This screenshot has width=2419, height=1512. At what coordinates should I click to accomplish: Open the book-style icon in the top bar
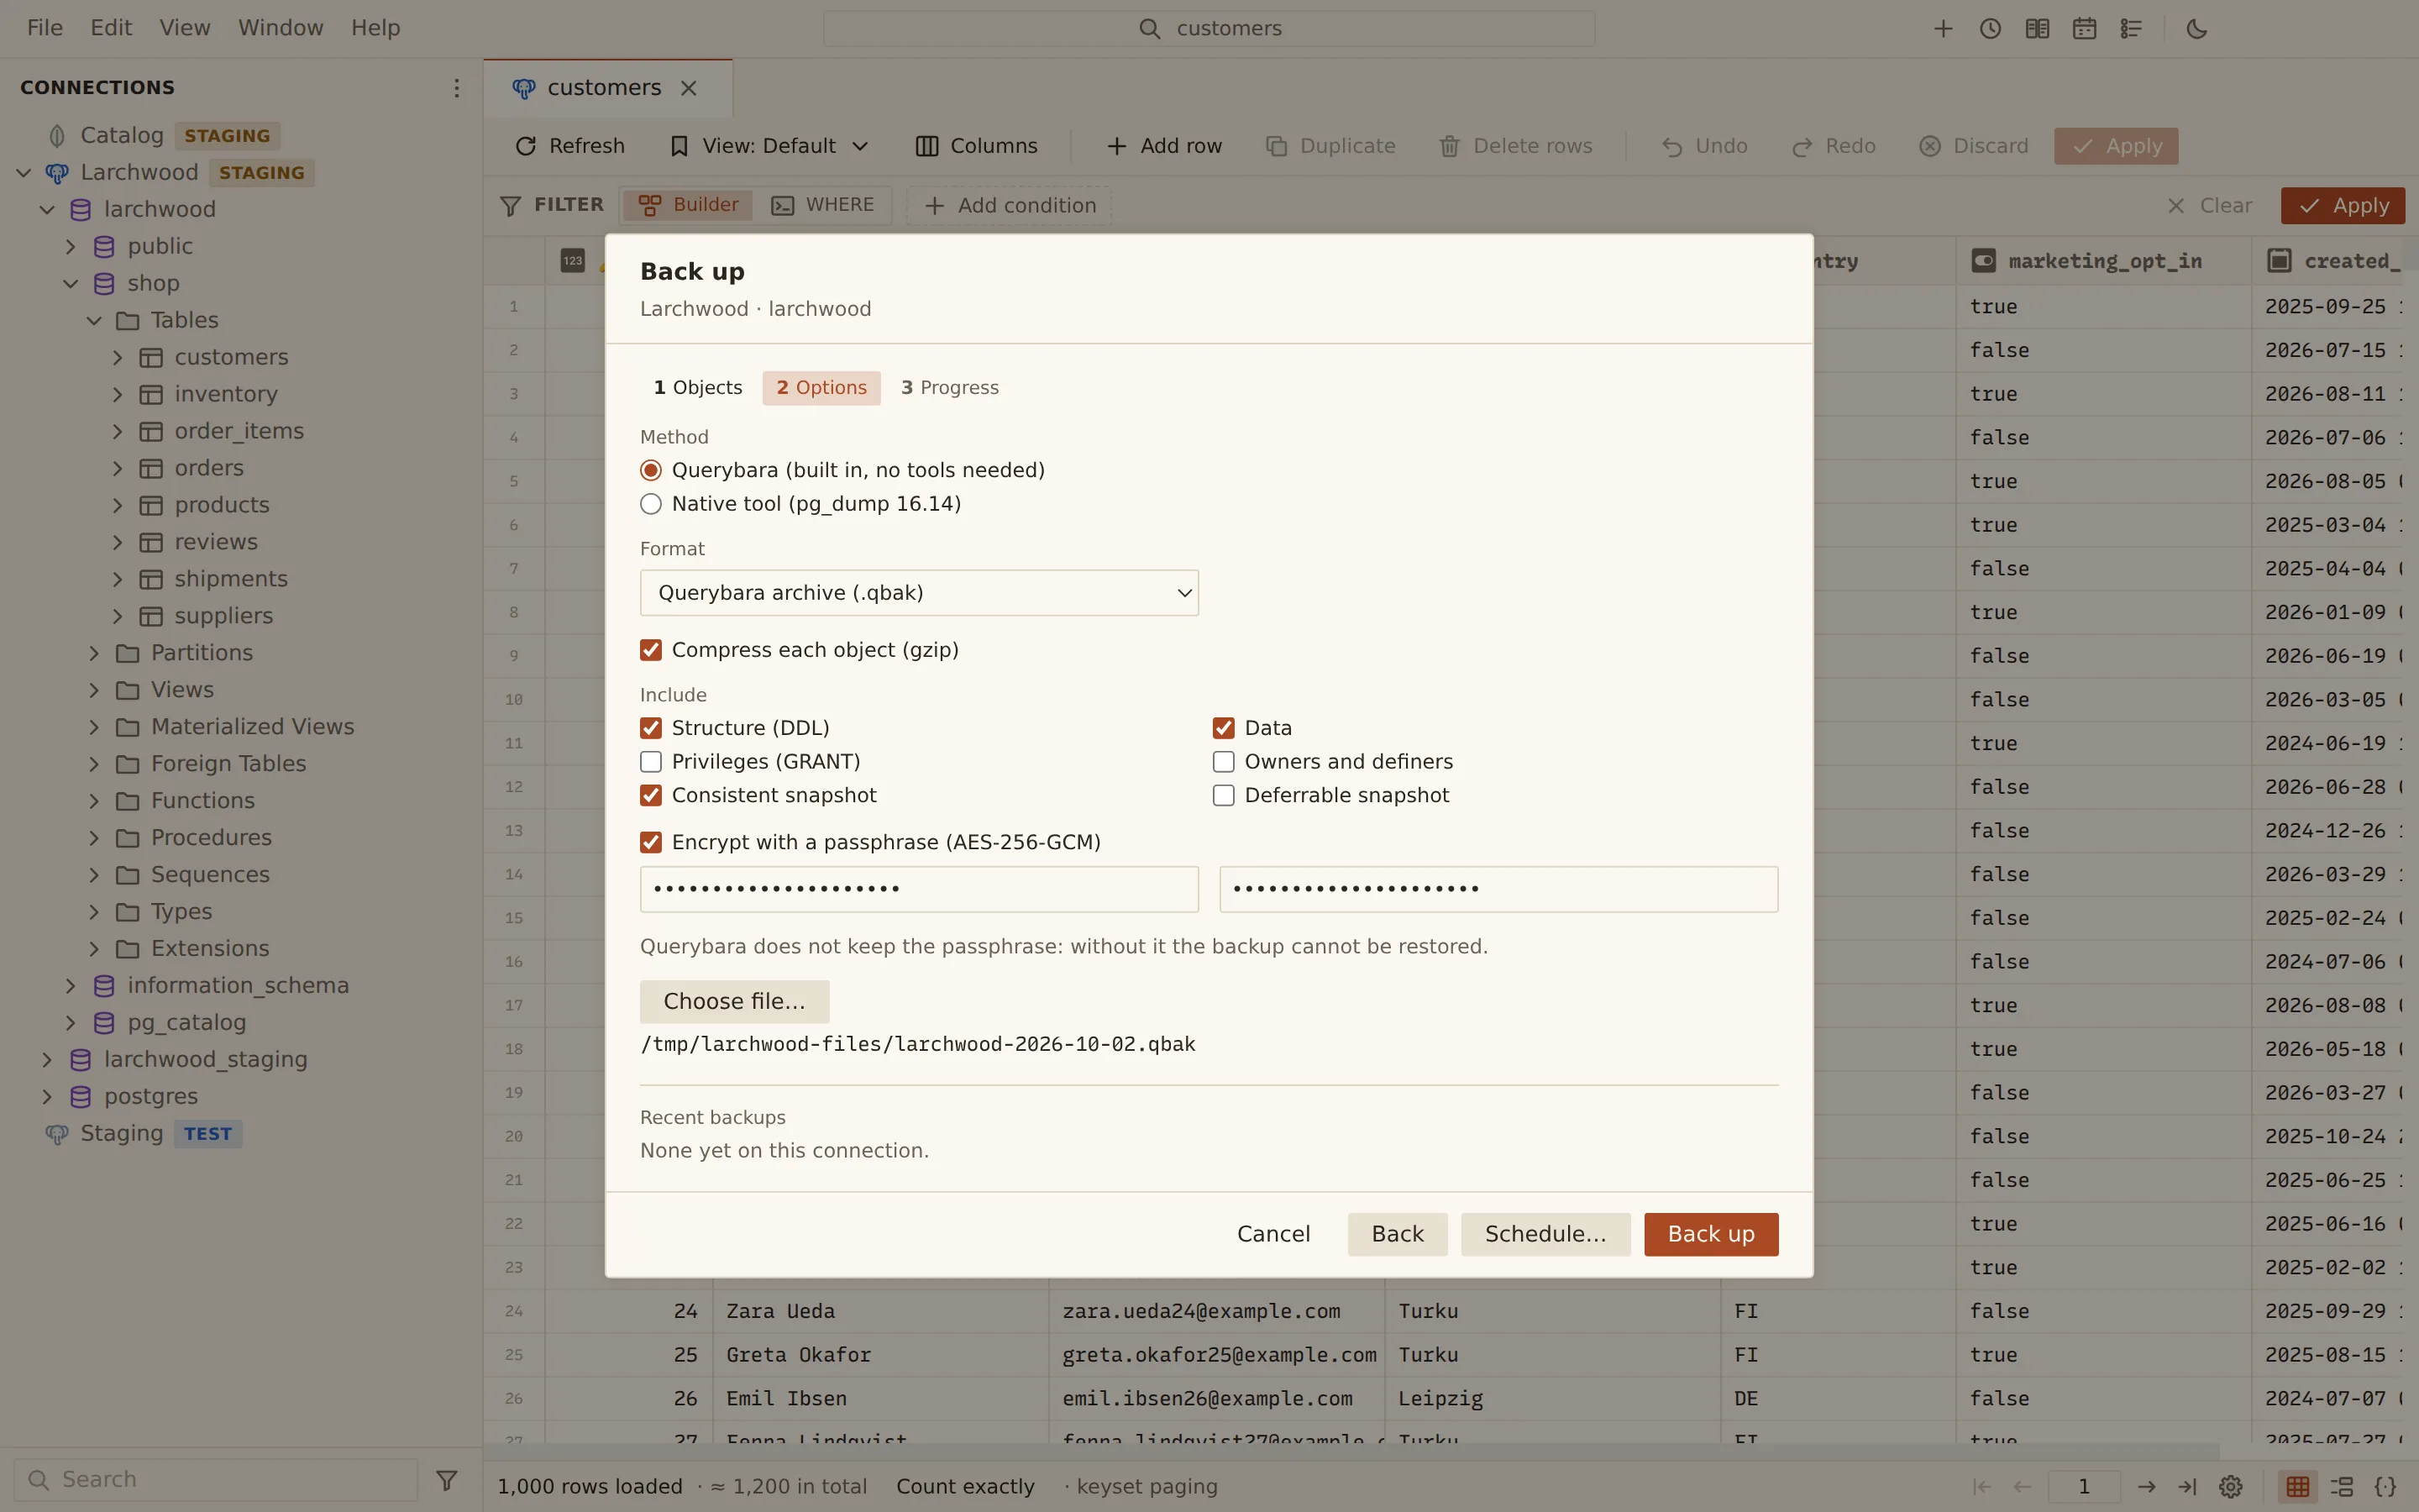pyautogui.click(x=2037, y=29)
